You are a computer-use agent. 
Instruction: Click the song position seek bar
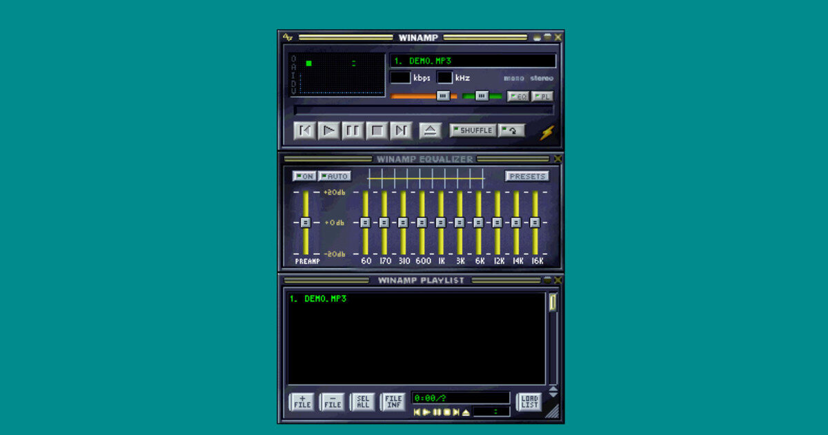(x=423, y=110)
